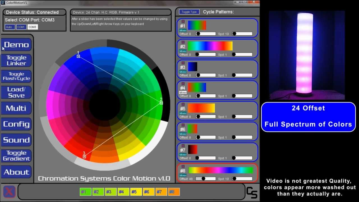Click the CS logo icon
The image size is (359, 202).
tap(252, 192)
